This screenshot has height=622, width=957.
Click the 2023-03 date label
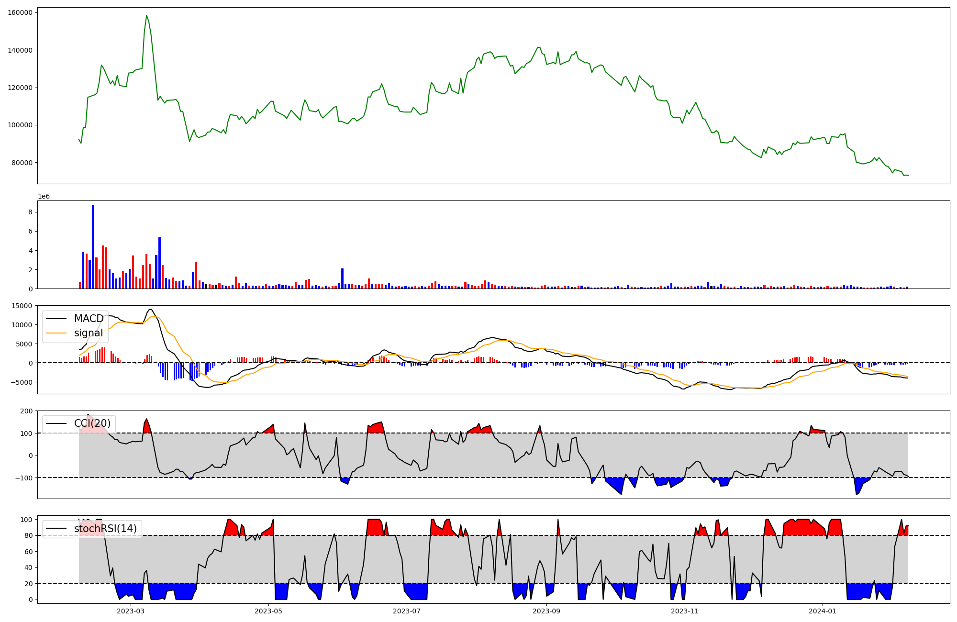tap(131, 611)
